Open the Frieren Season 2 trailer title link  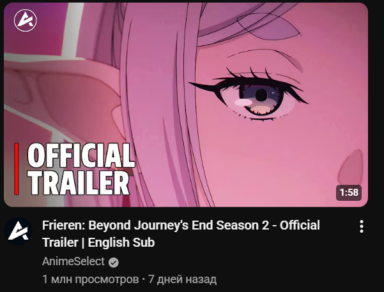(181, 233)
